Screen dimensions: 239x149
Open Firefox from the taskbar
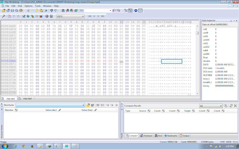click(32, 146)
